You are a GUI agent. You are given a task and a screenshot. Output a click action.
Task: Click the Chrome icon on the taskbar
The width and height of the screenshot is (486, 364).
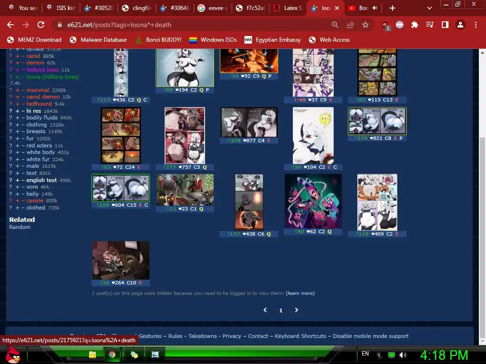112,355
